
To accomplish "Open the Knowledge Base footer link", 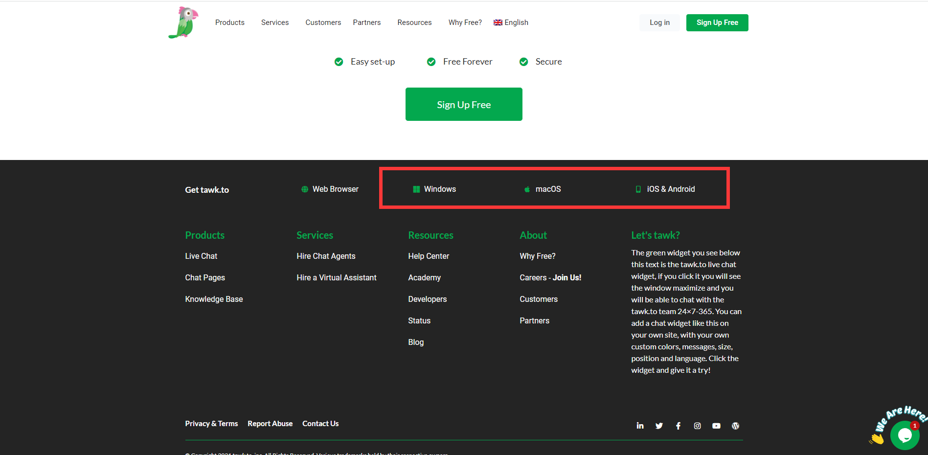I will (x=214, y=299).
